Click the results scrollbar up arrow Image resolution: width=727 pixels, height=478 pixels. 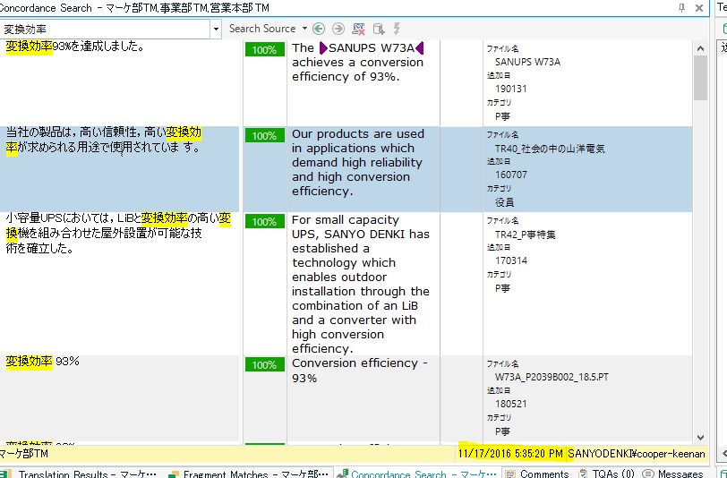tap(700, 48)
